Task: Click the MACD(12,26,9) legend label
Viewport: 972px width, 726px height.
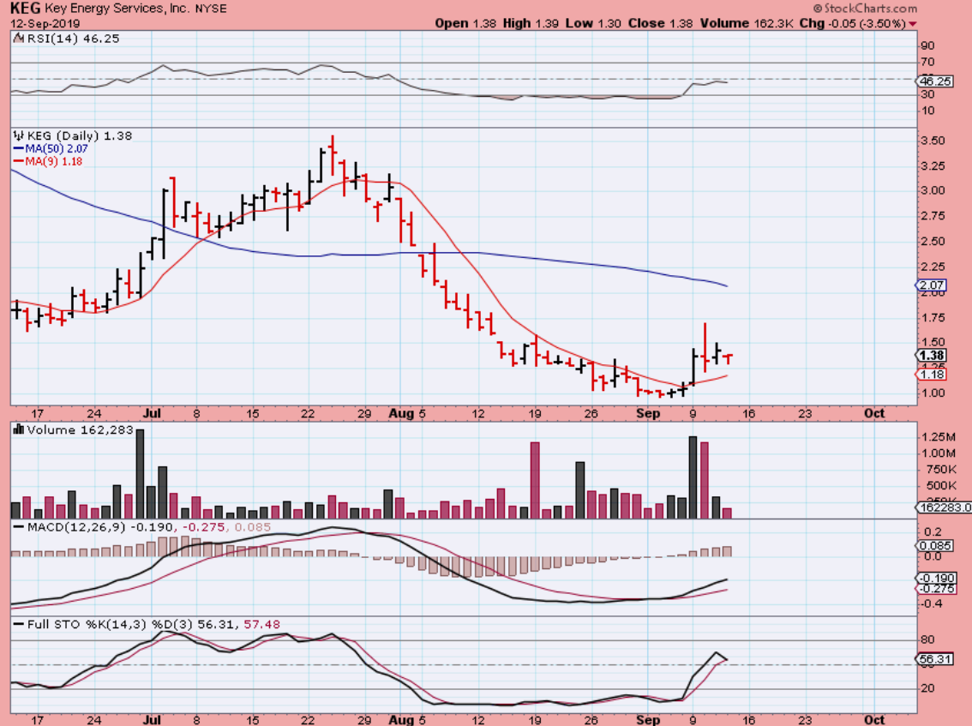Action: 76,527
